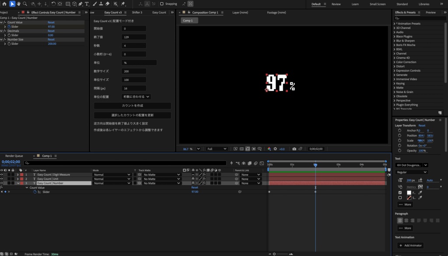Click Reset for Count Value in Effect Controls
Viewport: 448px width, 256px height.
coord(51,22)
